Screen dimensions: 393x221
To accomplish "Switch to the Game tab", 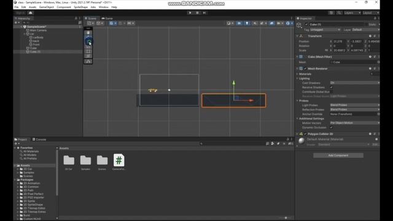I will point(107,18).
